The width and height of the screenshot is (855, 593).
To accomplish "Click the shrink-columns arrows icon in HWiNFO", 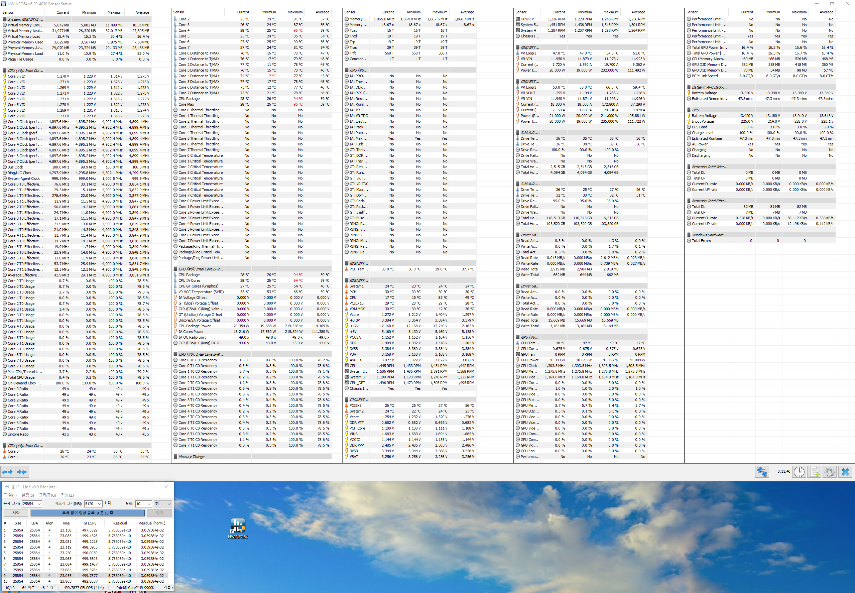I will pyautogui.click(x=21, y=472).
